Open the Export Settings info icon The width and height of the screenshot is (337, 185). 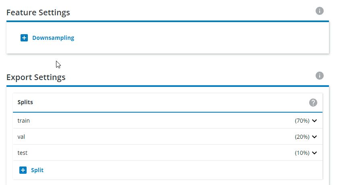tap(320, 76)
